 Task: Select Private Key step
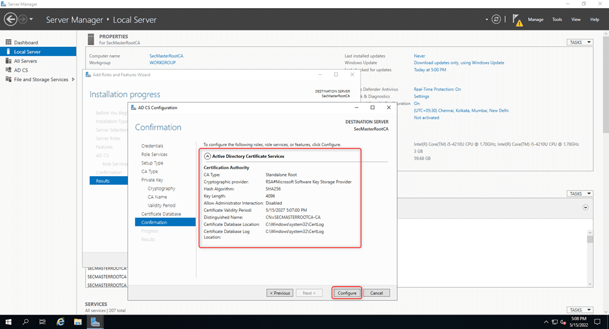tap(152, 180)
